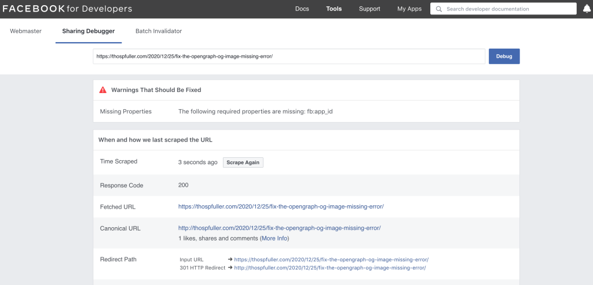This screenshot has height=285, width=593.
Task: Click the Fetched URL label
Action: point(118,207)
